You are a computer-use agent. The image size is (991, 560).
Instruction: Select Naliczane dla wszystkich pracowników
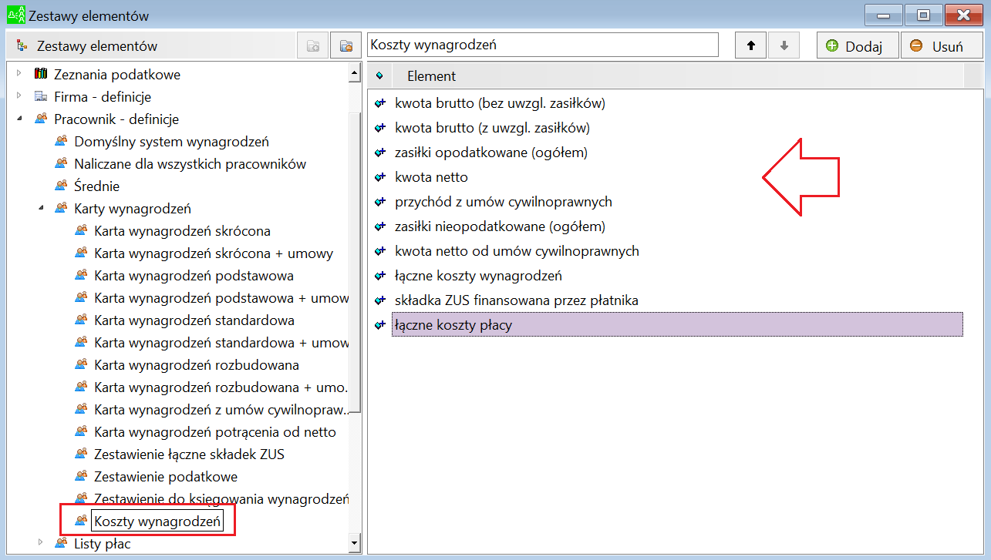click(190, 164)
